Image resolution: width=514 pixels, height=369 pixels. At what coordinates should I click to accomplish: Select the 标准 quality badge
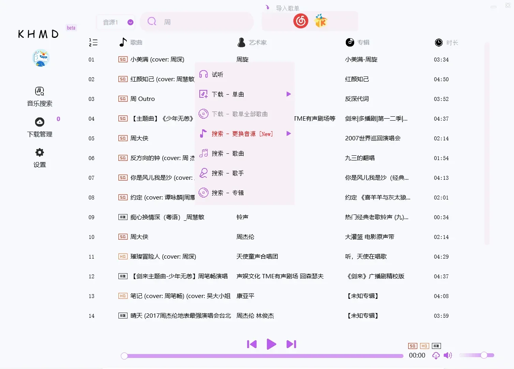[436, 345]
